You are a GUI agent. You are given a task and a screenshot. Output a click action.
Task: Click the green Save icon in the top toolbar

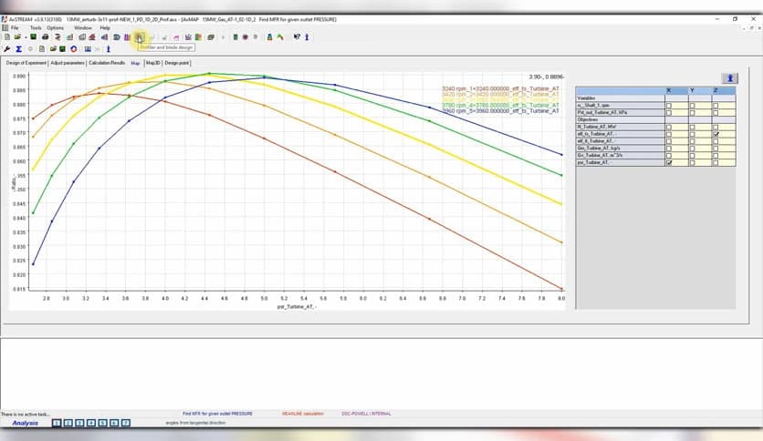pyautogui.click(x=33, y=37)
